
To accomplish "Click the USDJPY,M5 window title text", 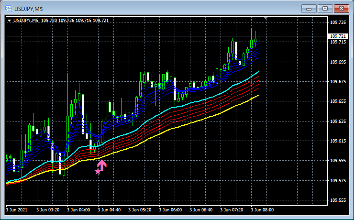I will (29, 9).
